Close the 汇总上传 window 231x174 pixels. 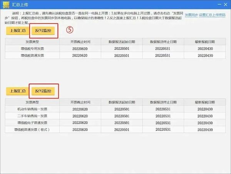click(x=226, y=4)
